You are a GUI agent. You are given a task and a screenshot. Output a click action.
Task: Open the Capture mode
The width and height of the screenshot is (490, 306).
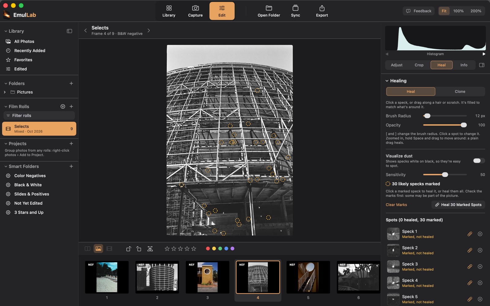click(x=195, y=11)
